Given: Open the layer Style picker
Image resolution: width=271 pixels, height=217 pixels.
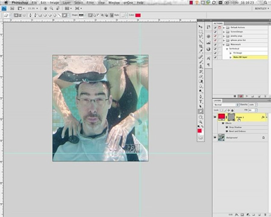Looking at the screenshot, I should click(123, 15).
